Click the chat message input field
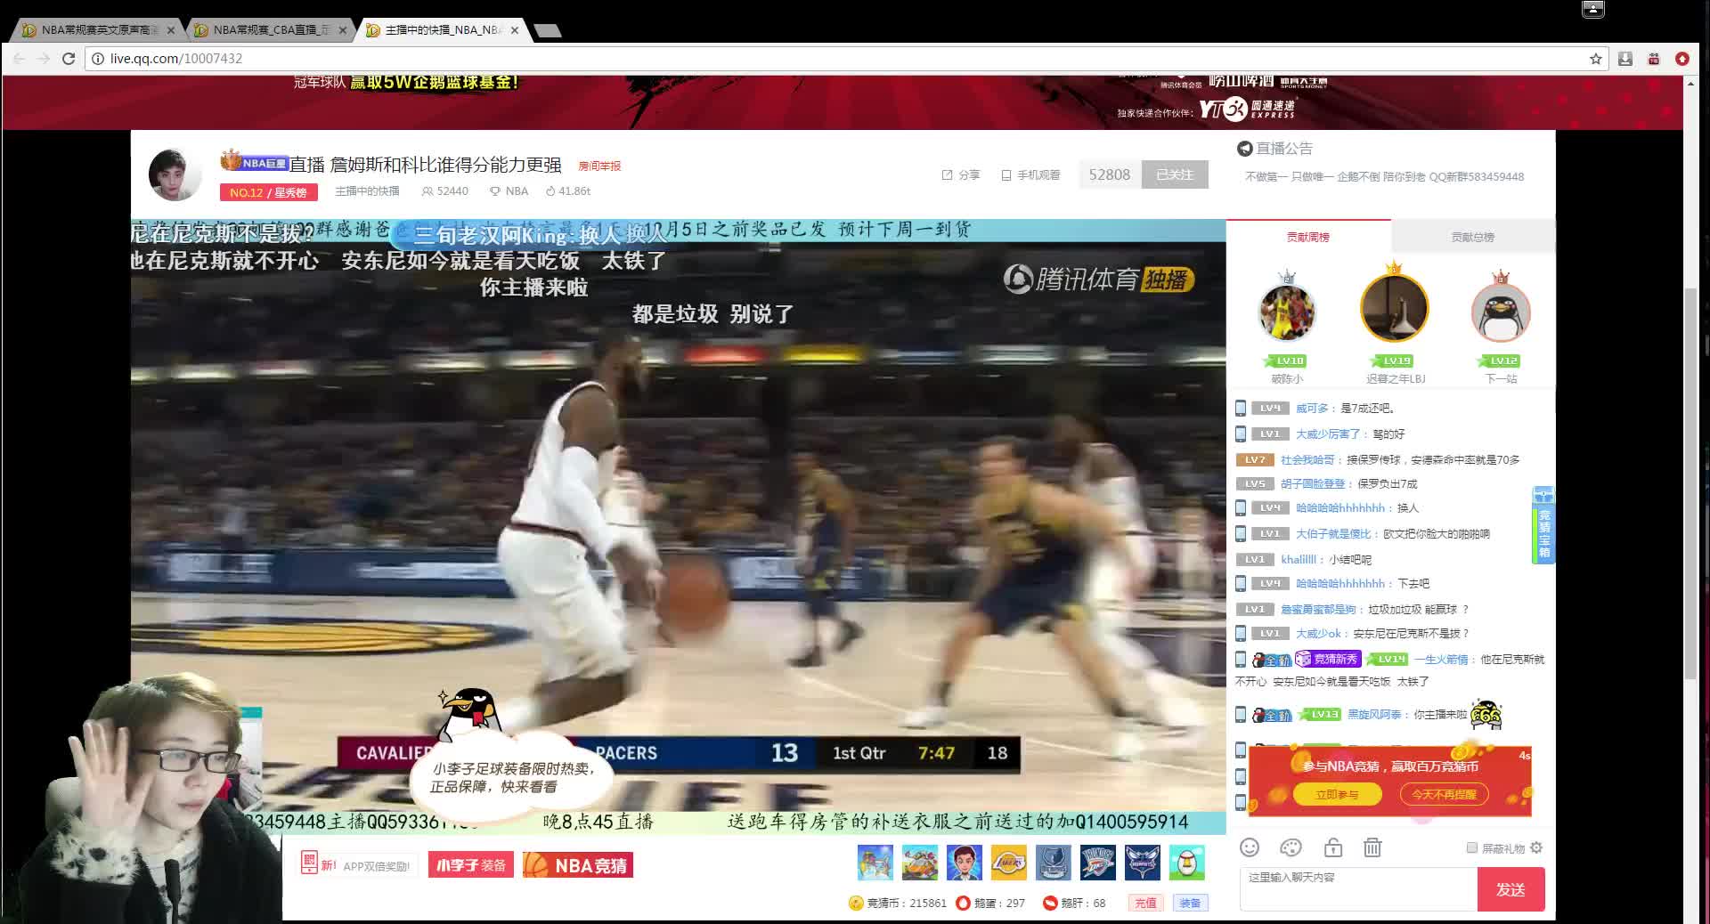This screenshot has height=924, width=1710. click(x=1358, y=888)
